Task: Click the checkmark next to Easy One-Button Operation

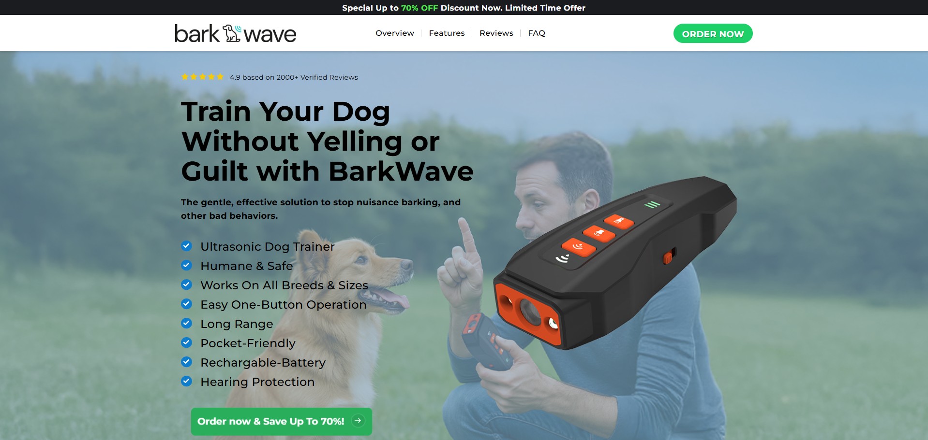Action: pos(186,304)
